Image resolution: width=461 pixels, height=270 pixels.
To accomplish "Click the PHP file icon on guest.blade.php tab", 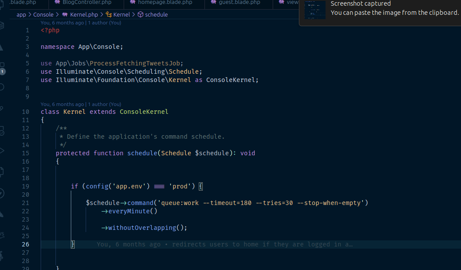I will [x=213, y=3].
